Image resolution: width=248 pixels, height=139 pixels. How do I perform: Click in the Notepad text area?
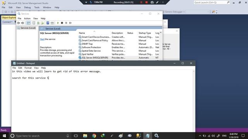pyautogui.click(x=102, y=101)
